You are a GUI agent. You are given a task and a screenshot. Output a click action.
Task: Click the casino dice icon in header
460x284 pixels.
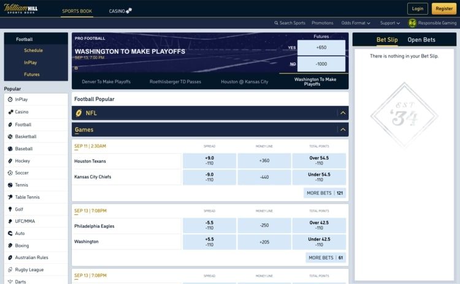[x=129, y=10]
